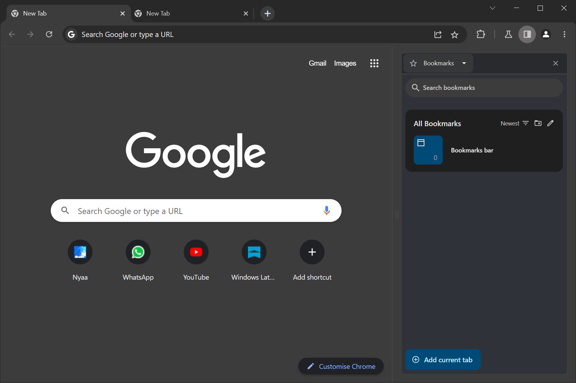
Task: Click the edit bookmarks pencil icon
Action: coord(550,123)
